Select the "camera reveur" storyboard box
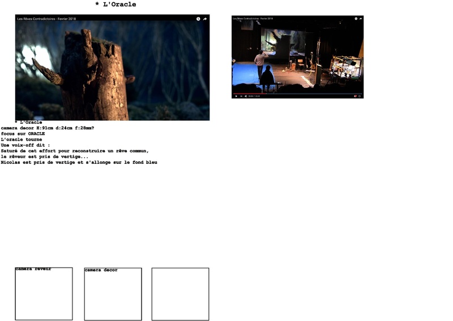The height and width of the screenshot is (321, 453). [x=44, y=294]
